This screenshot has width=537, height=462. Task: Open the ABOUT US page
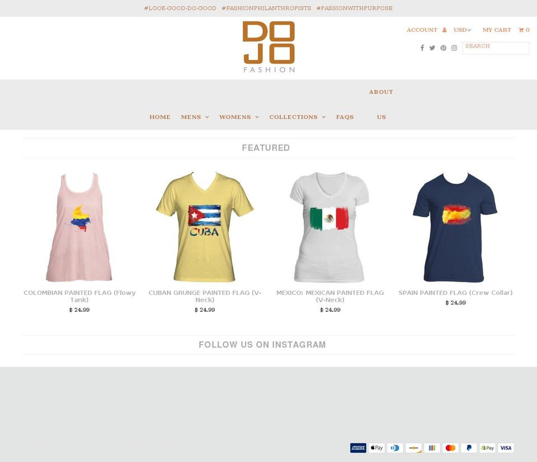pyautogui.click(x=381, y=104)
